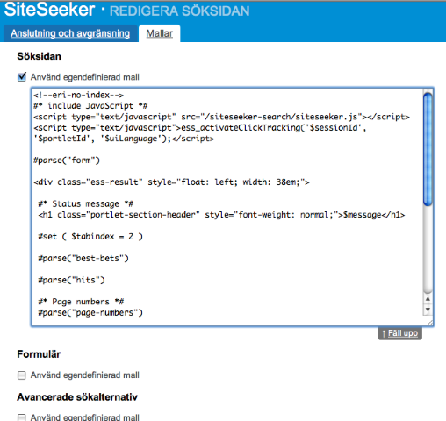Click the ess_activateClickTracking script line
This screenshot has height=421, width=446.
coord(200,133)
